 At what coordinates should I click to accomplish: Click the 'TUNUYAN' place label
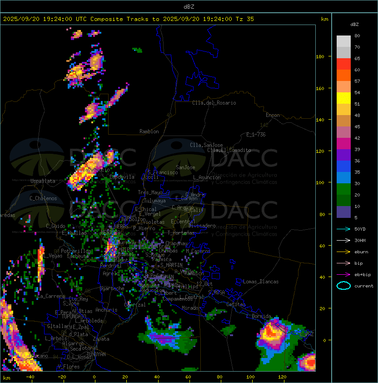point(96,354)
